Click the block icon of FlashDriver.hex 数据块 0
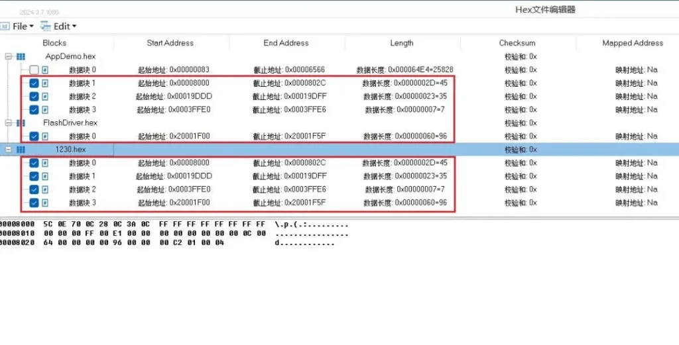 tap(46, 136)
